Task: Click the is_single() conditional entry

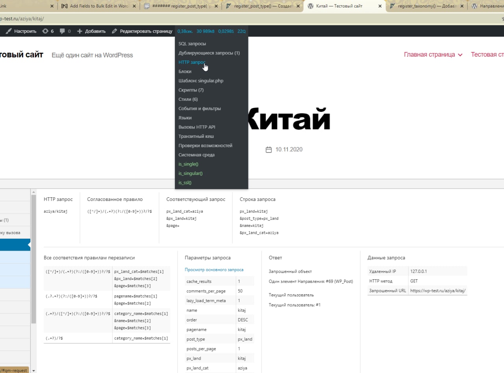Action: click(188, 164)
